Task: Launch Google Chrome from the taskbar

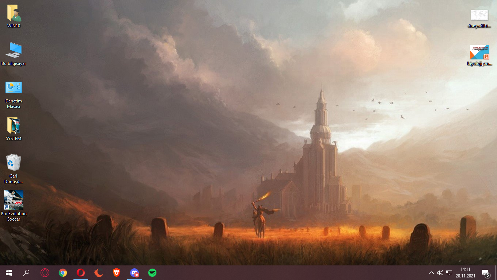Action: coord(63,273)
